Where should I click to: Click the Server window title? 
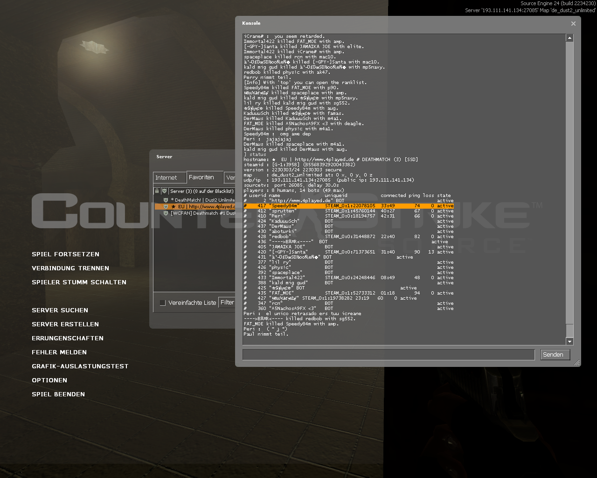[x=164, y=157]
